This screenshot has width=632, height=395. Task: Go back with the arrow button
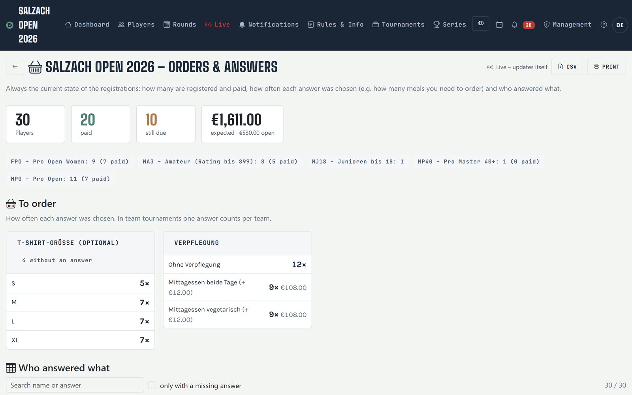[x=15, y=67]
